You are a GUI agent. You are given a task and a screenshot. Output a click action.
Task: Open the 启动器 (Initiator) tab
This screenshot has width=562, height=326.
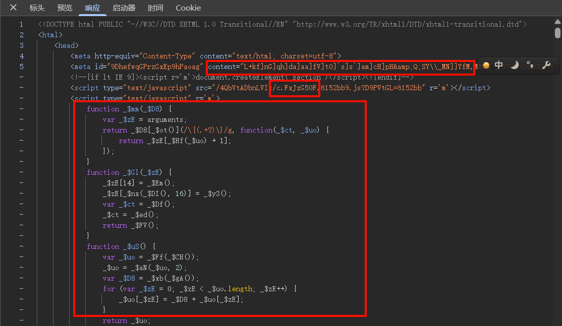click(124, 8)
